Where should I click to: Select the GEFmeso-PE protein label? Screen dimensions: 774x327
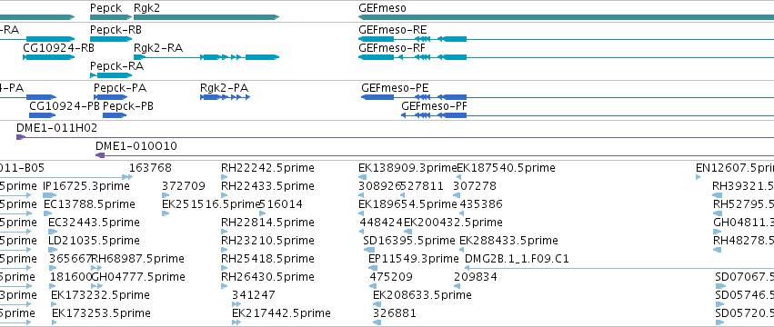(x=395, y=88)
